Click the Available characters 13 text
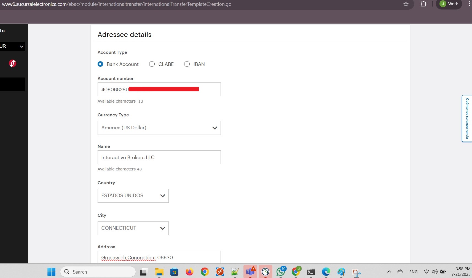 click(x=120, y=101)
